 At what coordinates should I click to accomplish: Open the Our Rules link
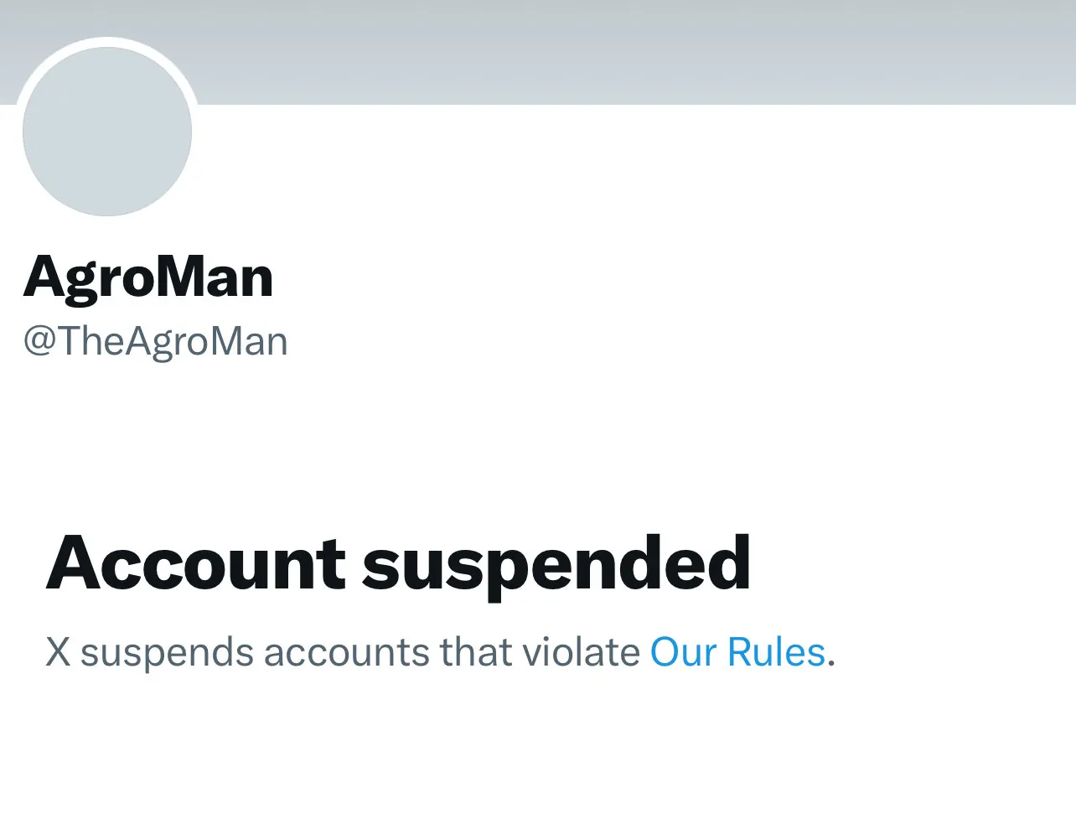click(x=737, y=652)
